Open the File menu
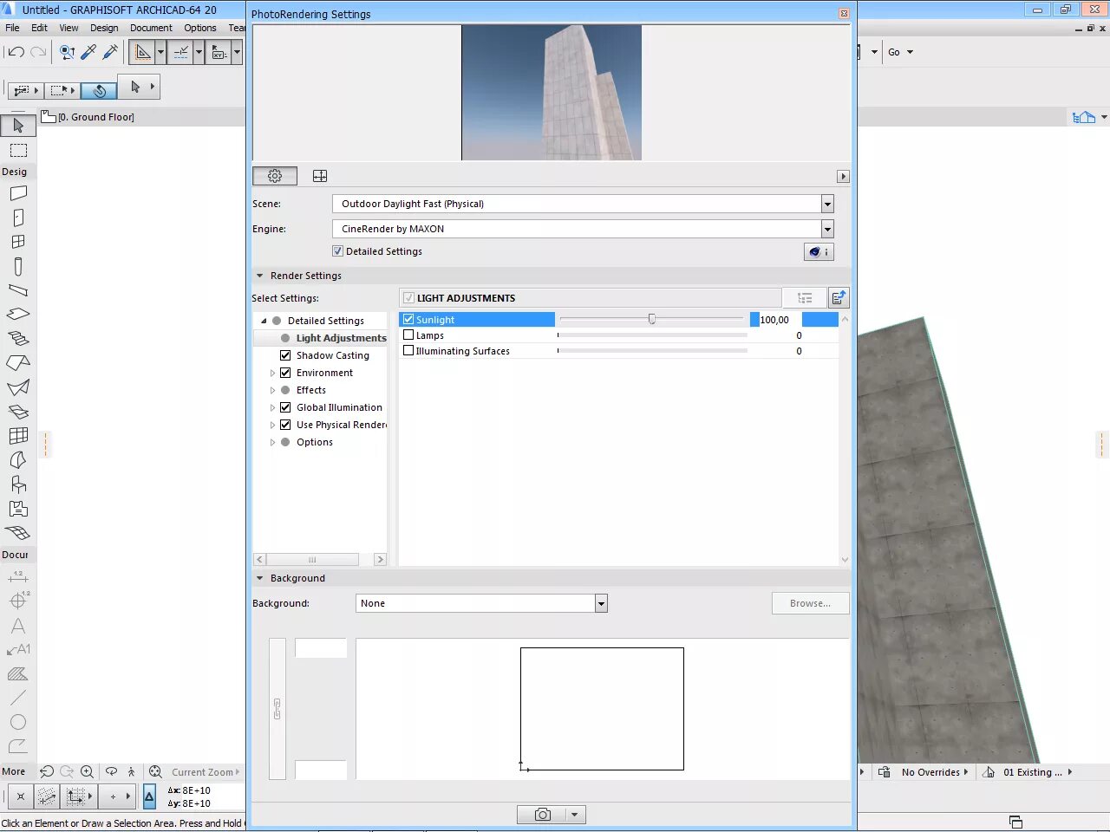This screenshot has width=1110, height=832. point(12,28)
